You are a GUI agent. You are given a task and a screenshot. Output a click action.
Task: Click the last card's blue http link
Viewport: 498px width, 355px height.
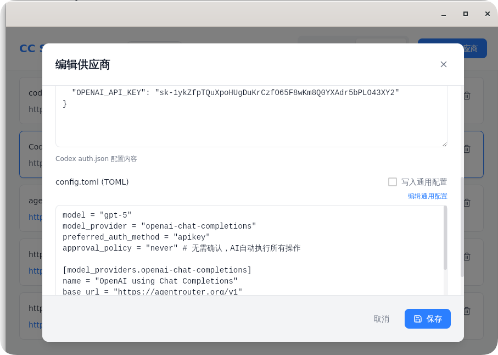pyautogui.click(x=35, y=325)
